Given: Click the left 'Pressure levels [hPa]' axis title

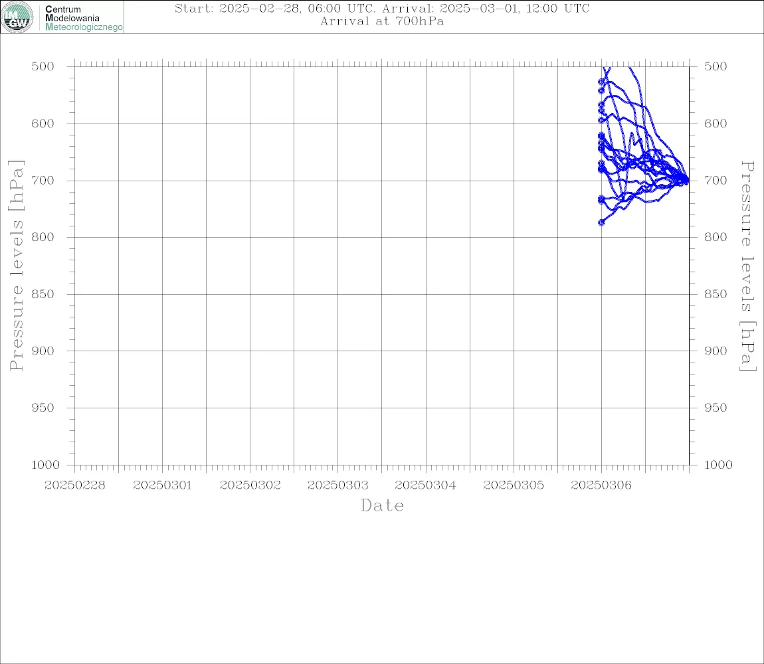Looking at the screenshot, I should click(x=16, y=266).
